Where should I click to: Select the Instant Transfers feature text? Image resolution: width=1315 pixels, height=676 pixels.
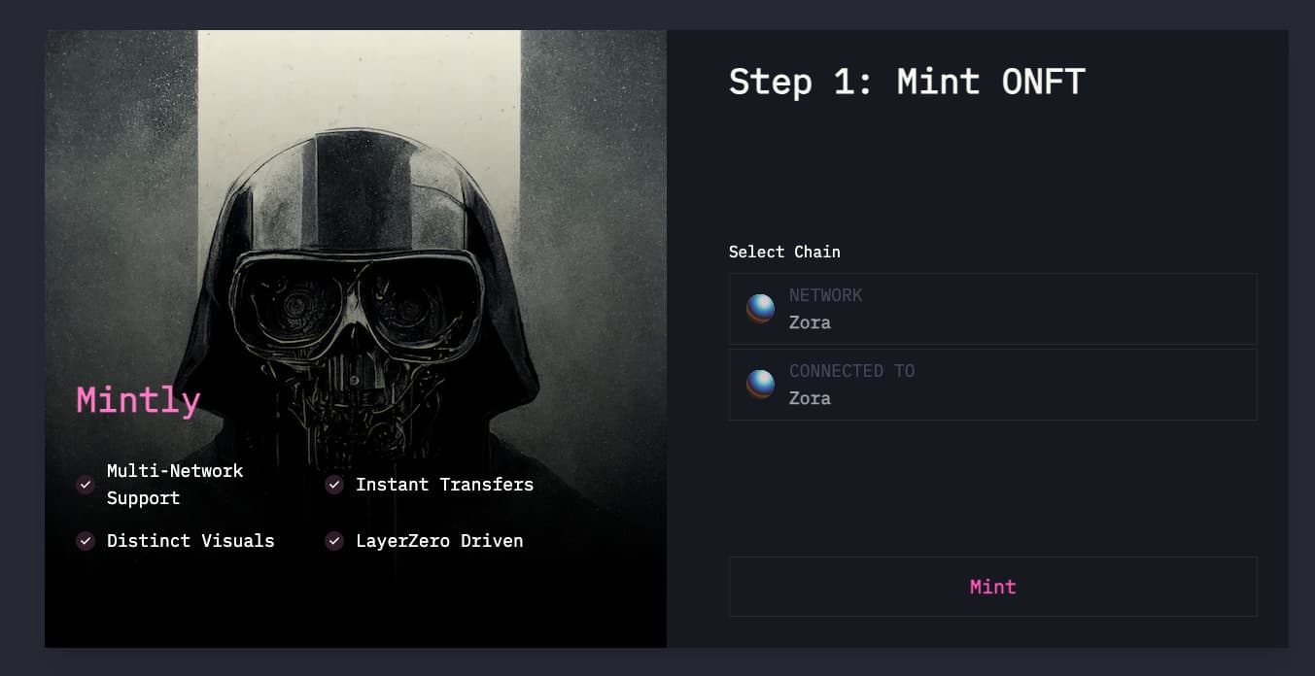tap(444, 485)
